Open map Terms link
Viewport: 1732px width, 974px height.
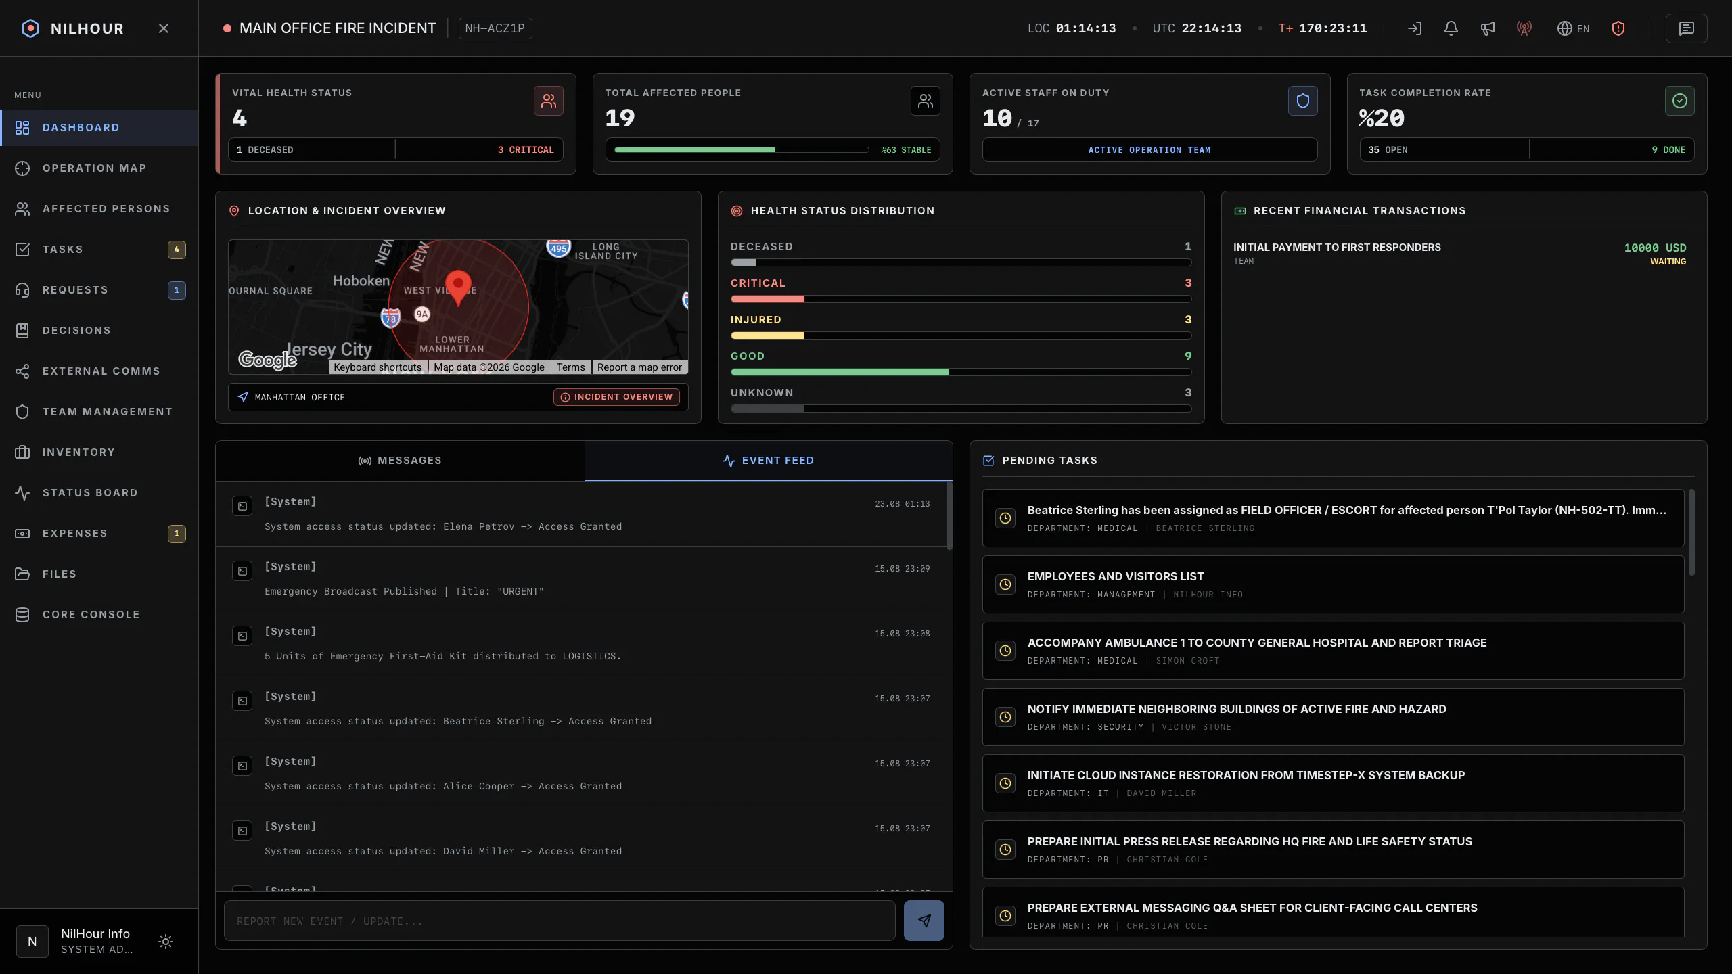pos(570,367)
